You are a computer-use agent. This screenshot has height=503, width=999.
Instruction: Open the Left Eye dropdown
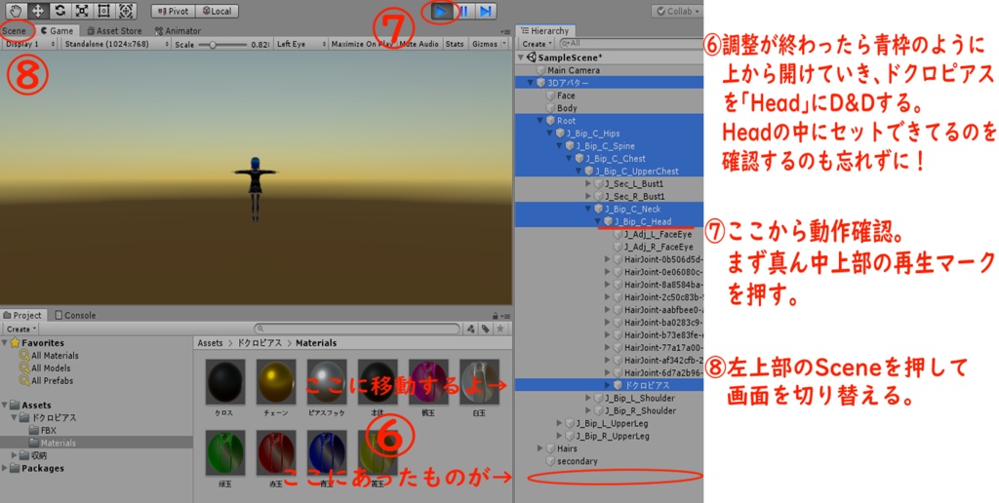click(301, 44)
